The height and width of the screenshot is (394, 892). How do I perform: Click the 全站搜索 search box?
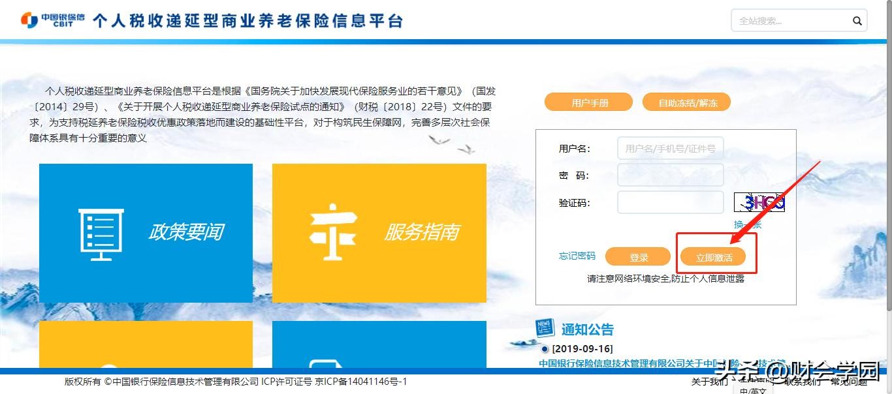click(790, 21)
